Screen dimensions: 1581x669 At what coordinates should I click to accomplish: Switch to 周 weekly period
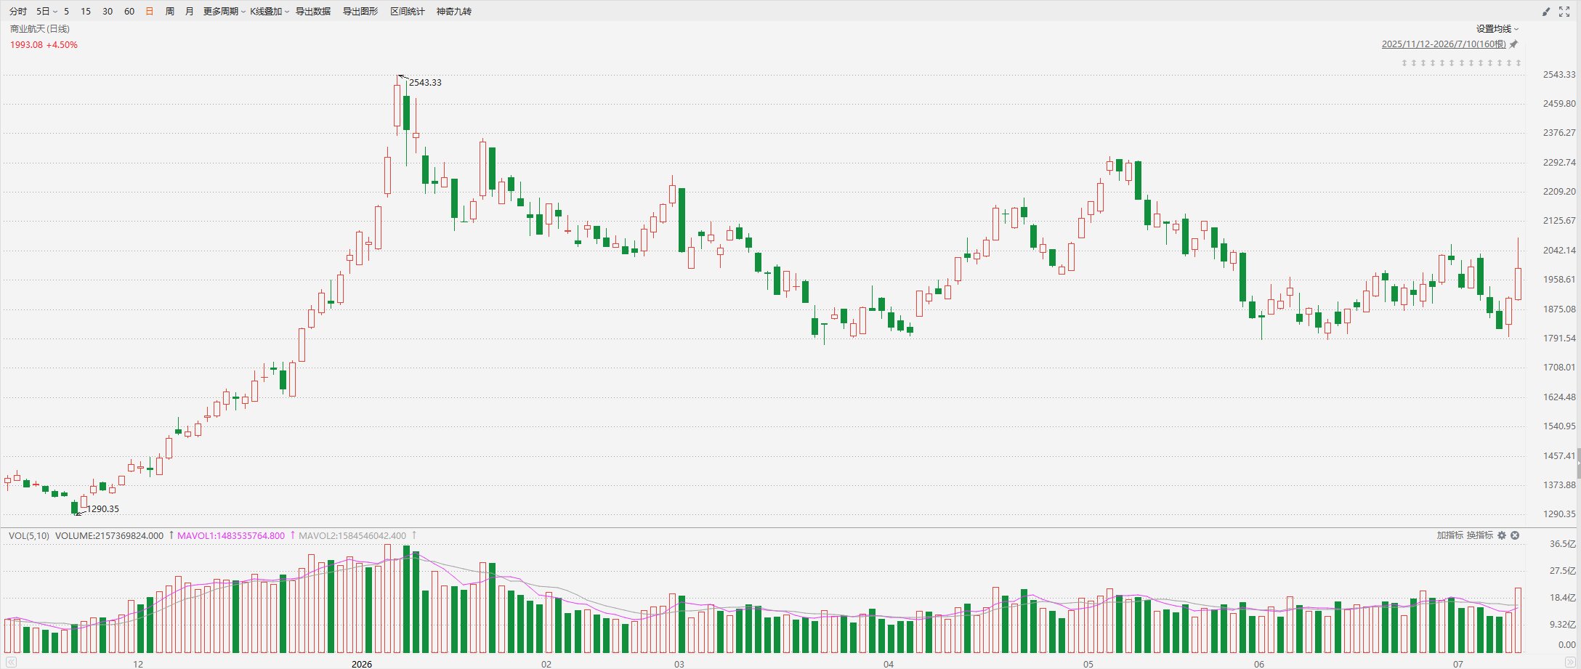pos(169,12)
